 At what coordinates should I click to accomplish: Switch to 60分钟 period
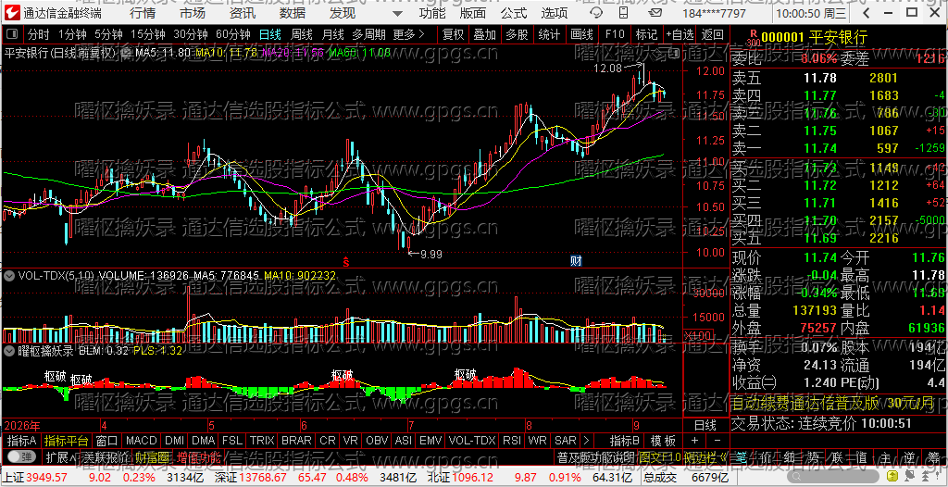(x=232, y=34)
